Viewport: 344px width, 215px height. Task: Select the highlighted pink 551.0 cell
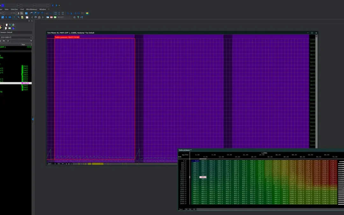pos(203,177)
